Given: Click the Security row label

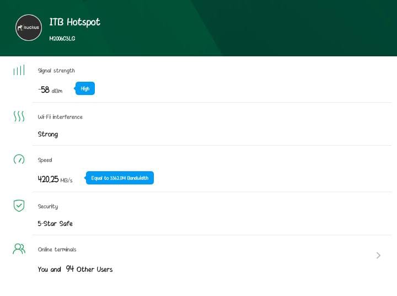Looking at the screenshot, I should 47,207.
